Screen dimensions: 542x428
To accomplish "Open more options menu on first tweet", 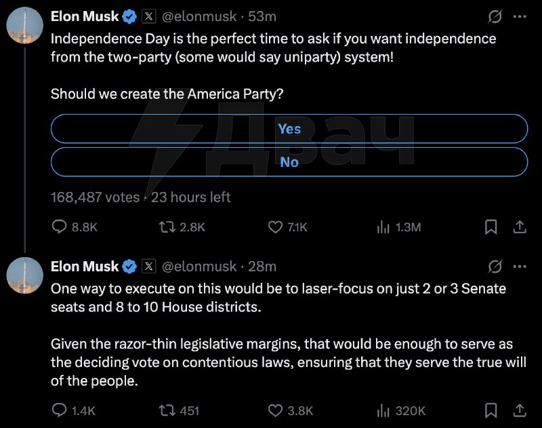I will click(x=520, y=16).
